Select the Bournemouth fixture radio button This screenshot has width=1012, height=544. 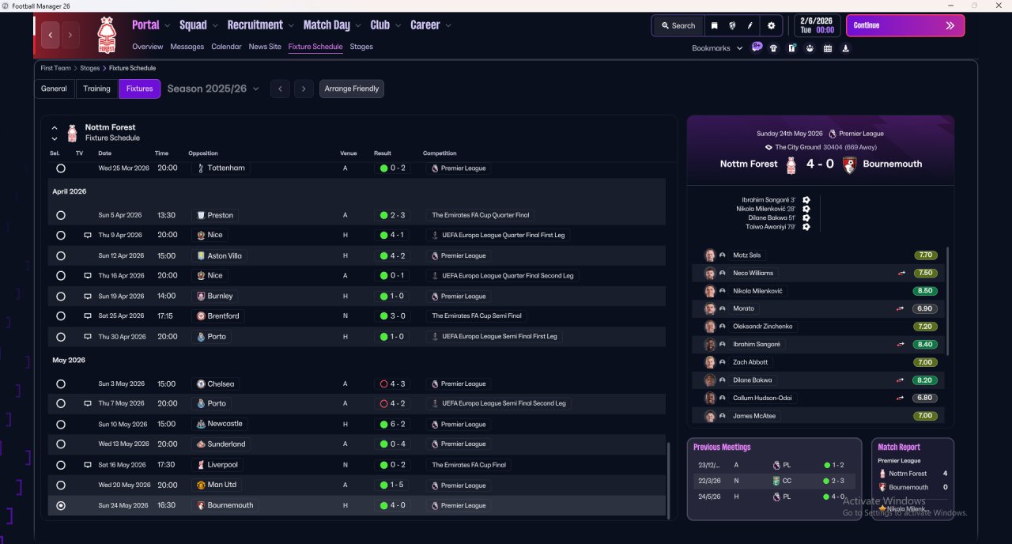click(x=61, y=505)
